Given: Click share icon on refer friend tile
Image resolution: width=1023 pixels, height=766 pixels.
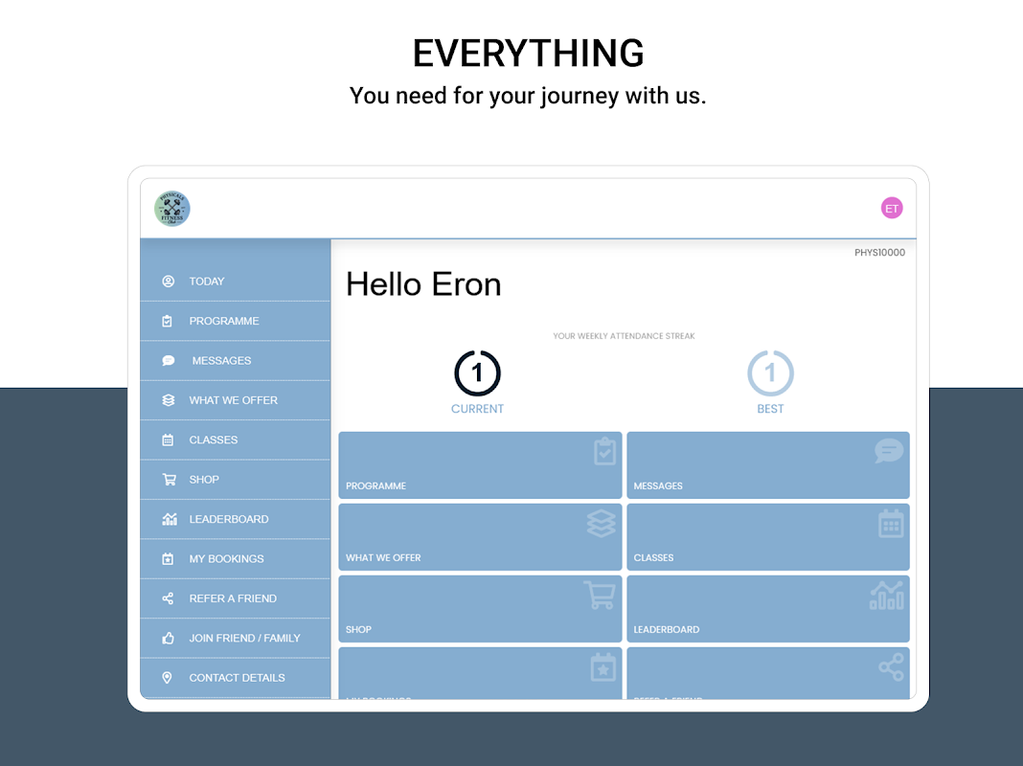Looking at the screenshot, I should tap(891, 667).
